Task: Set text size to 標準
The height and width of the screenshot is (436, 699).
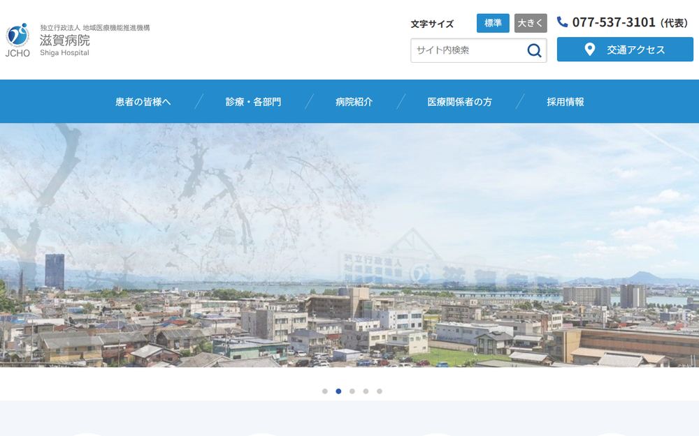Action: point(493,23)
